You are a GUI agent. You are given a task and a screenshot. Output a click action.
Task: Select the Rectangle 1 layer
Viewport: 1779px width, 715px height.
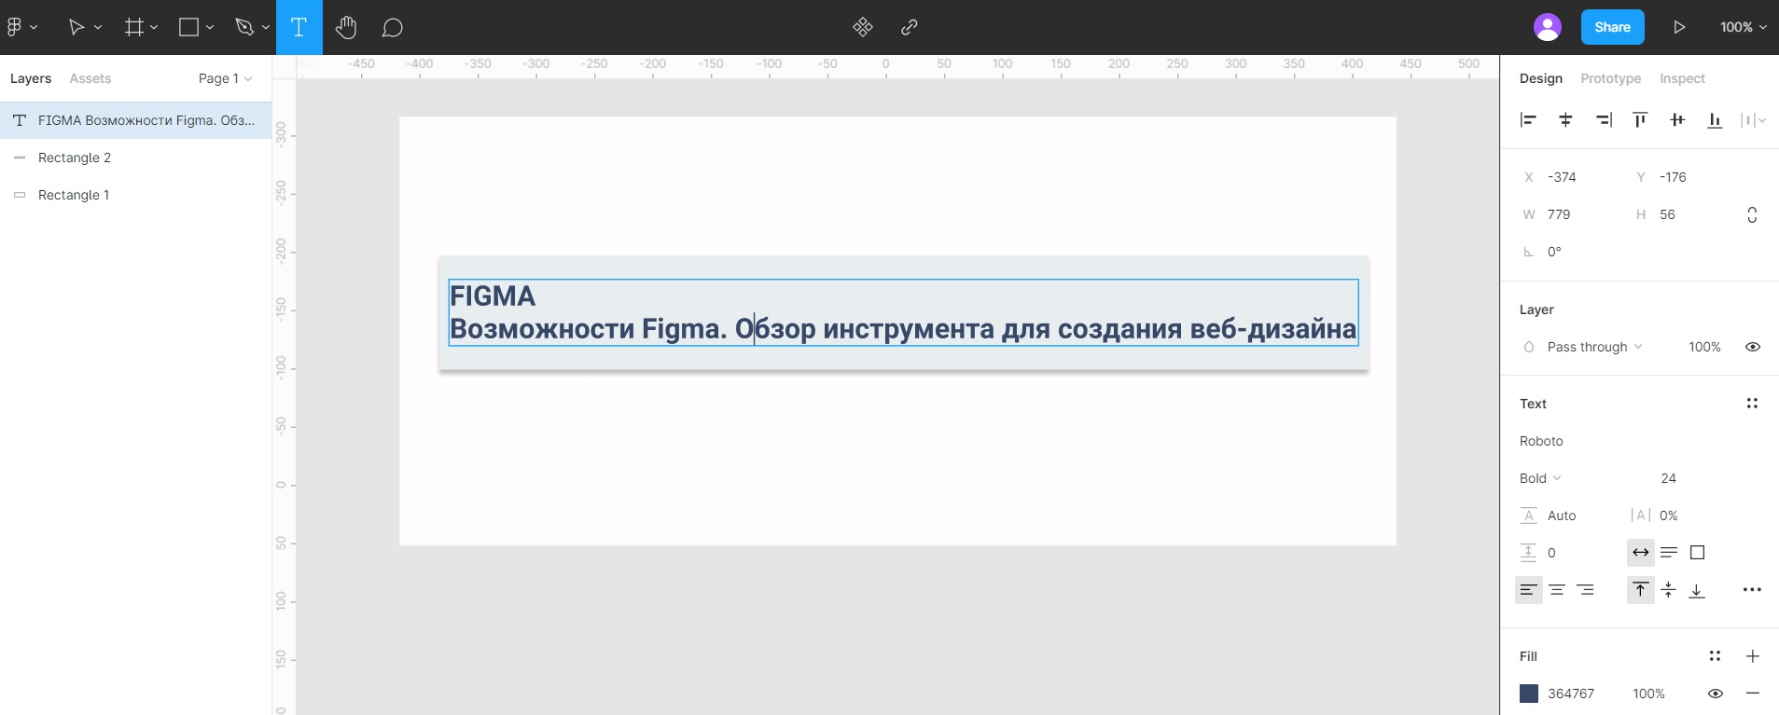coord(135,195)
